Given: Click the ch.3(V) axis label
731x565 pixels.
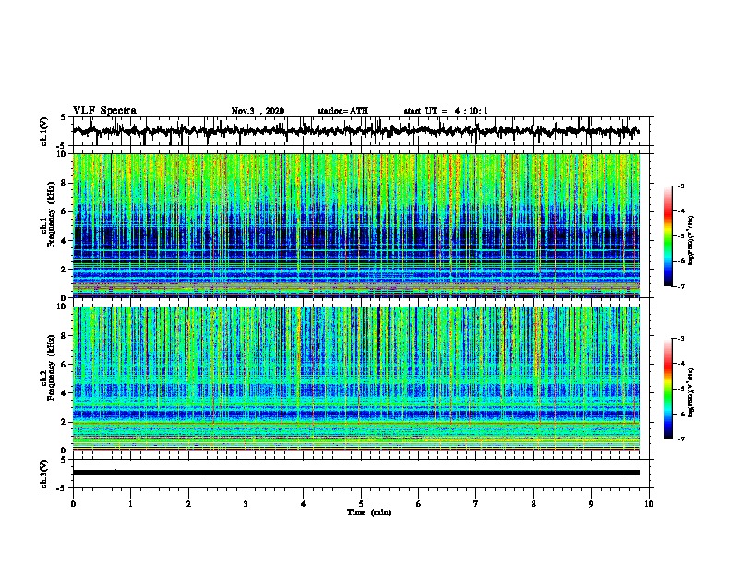Looking at the screenshot, I should click(44, 474).
